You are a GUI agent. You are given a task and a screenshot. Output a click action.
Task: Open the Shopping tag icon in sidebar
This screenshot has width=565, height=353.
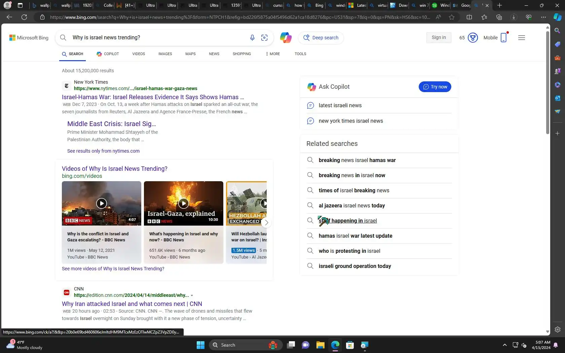tap(557, 44)
